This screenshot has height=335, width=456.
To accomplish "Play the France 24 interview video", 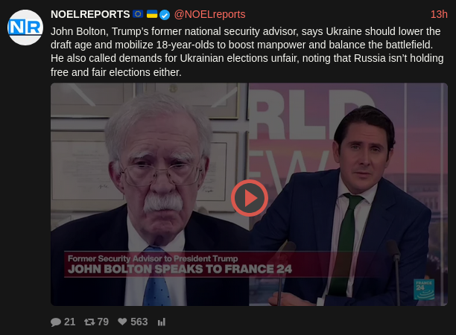I will (x=249, y=198).
